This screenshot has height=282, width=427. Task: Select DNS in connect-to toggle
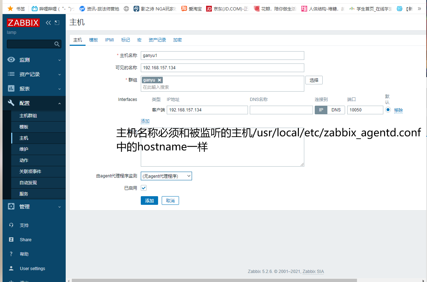336,110
